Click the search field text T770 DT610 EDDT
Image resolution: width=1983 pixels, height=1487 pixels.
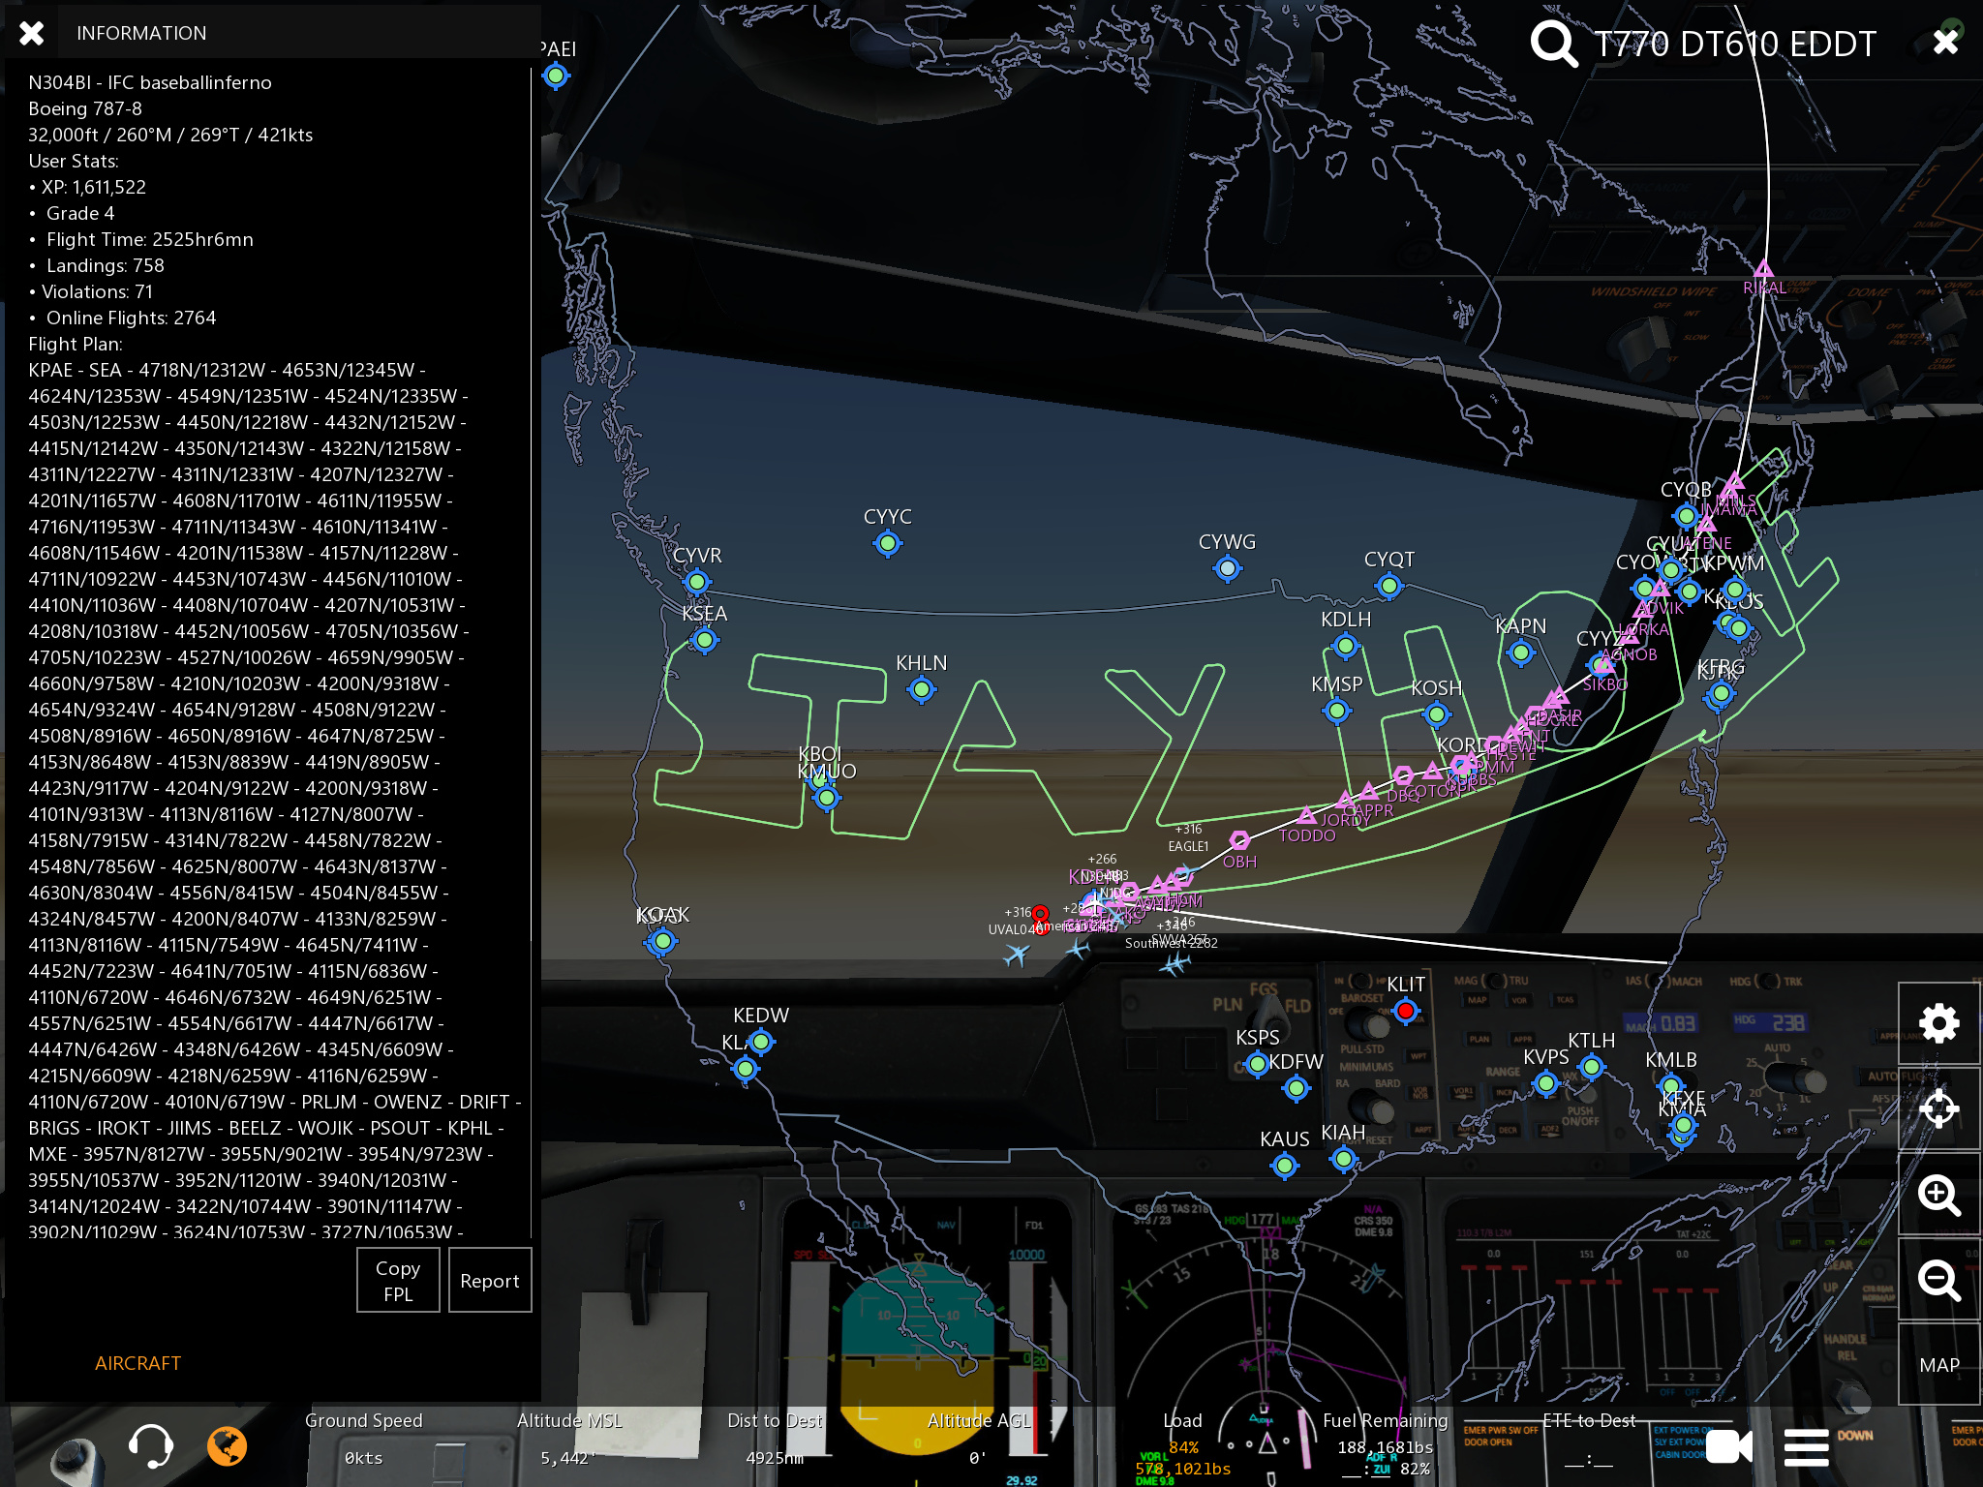[x=1734, y=44]
